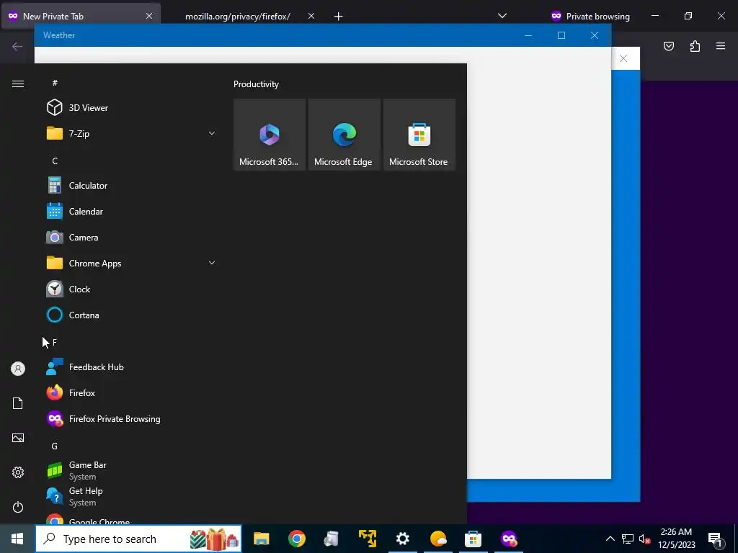Expand the 7-Zip folder chevron
Viewport: 738px width, 553px height.
point(212,133)
